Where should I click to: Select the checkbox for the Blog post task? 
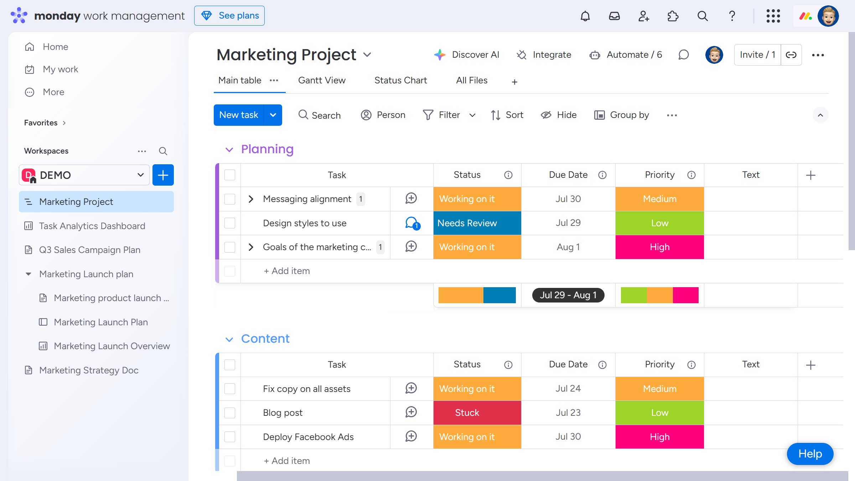[230, 413]
